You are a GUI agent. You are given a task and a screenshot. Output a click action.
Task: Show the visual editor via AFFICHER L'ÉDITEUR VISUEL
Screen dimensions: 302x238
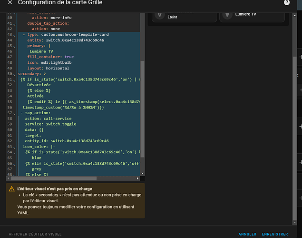(35, 234)
